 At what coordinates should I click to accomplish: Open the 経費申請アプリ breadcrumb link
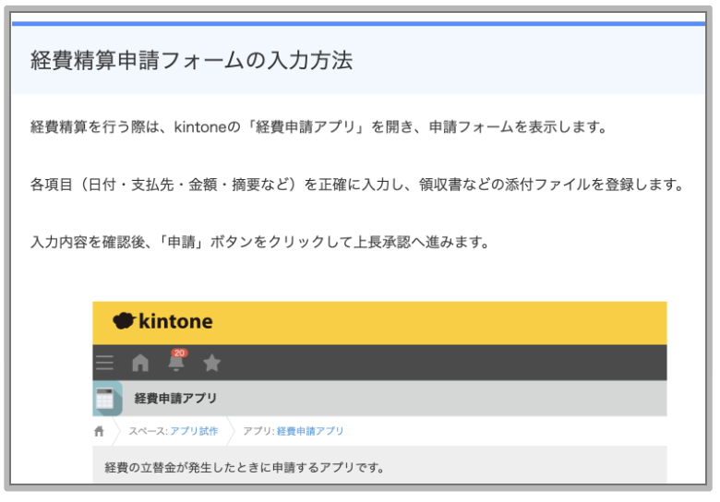point(310,431)
